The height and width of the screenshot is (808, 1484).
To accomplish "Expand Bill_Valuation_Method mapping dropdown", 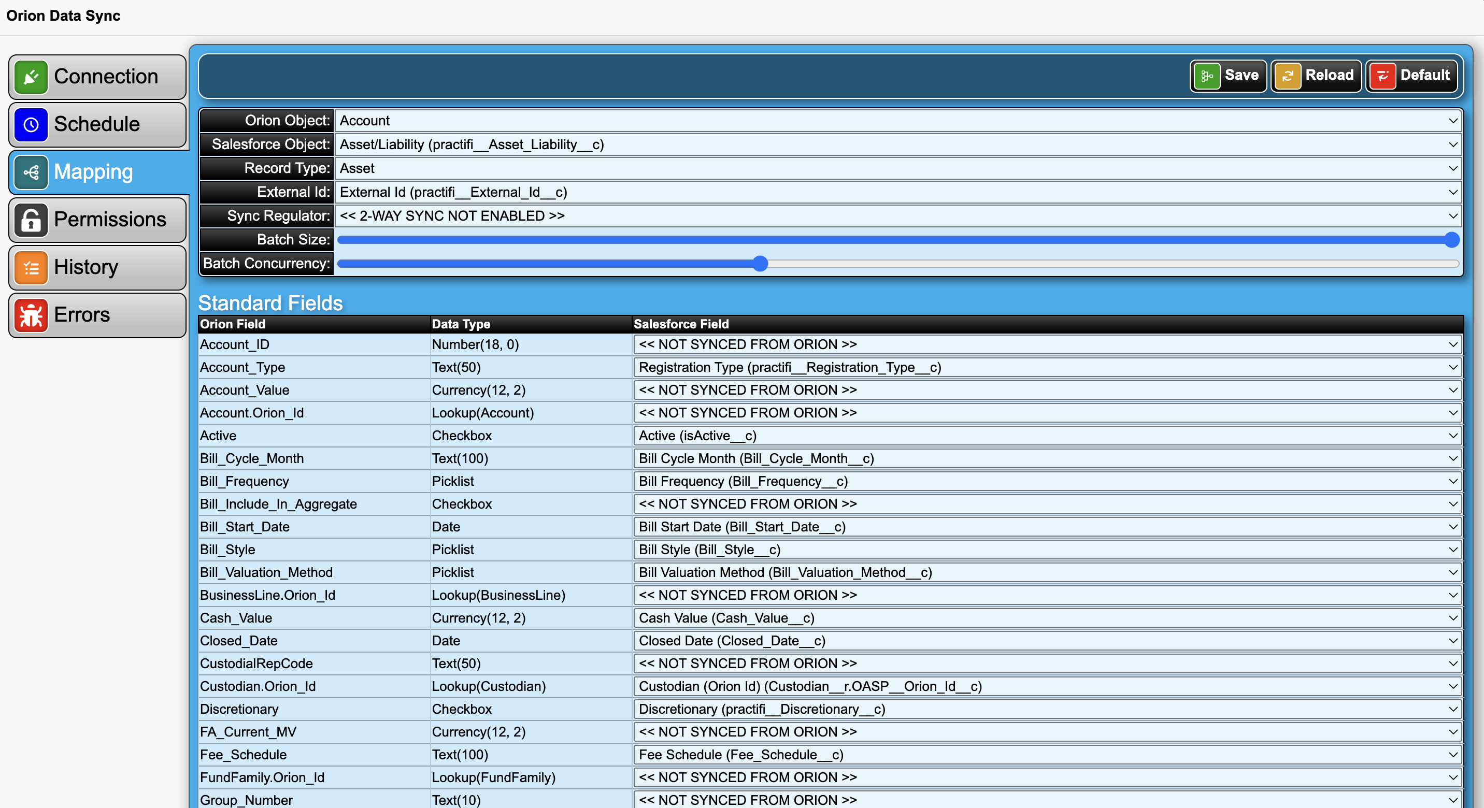I will (1047, 572).
